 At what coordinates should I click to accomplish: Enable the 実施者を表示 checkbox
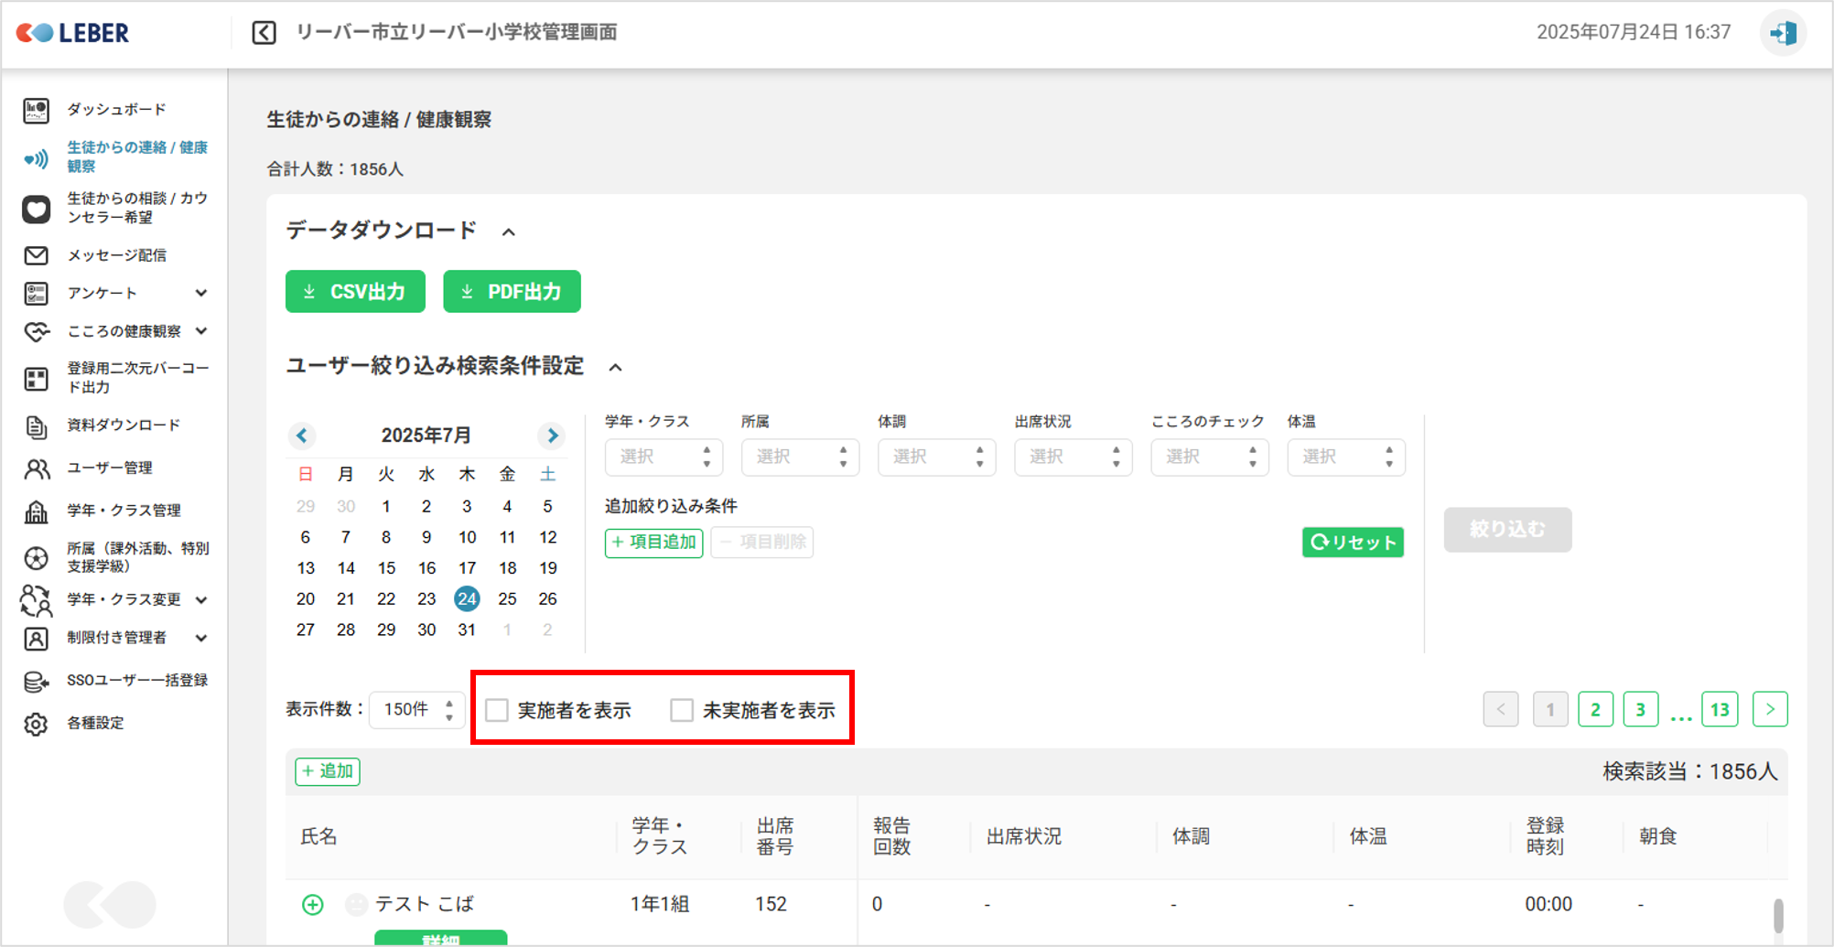(x=497, y=710)
